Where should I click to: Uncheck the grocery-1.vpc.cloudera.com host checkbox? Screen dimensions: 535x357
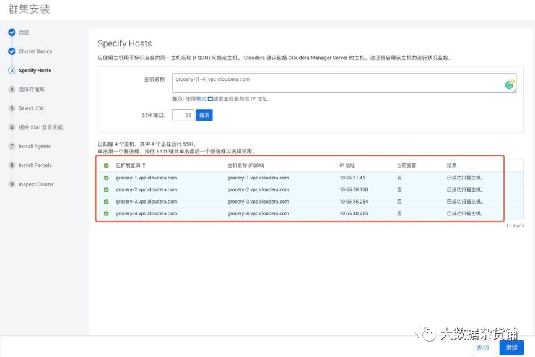(106, 178)
